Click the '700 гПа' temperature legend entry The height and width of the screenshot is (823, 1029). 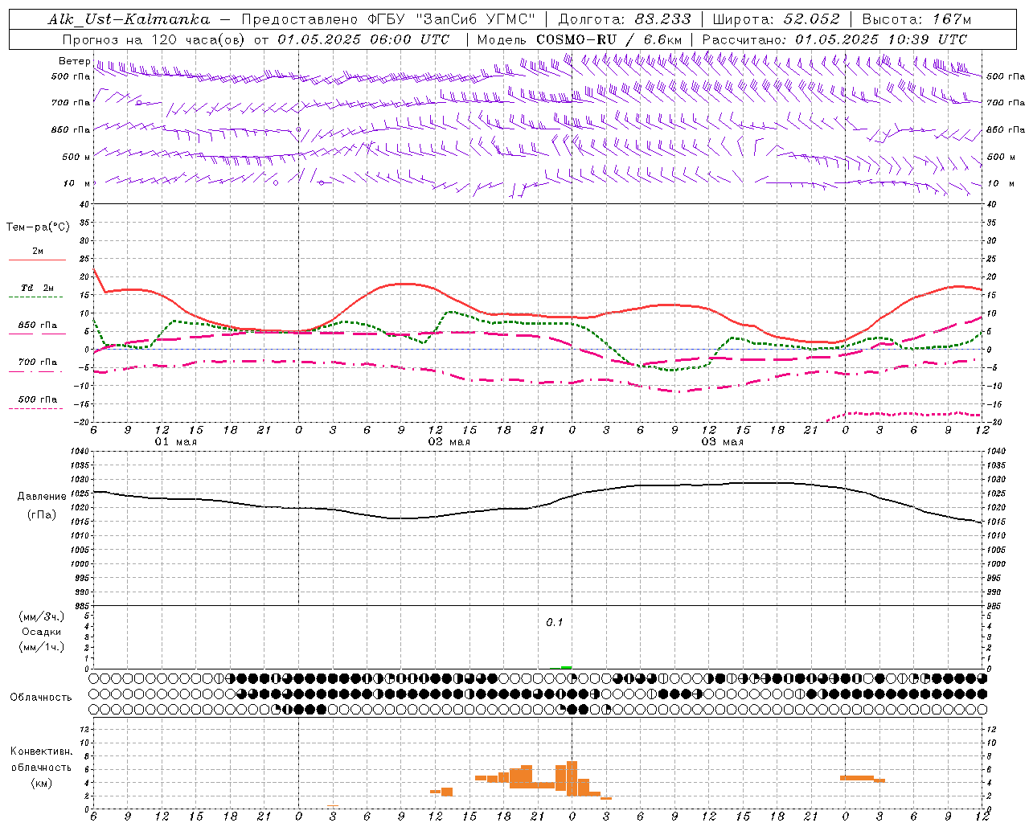pyautogui.click(x=37, y=362)
